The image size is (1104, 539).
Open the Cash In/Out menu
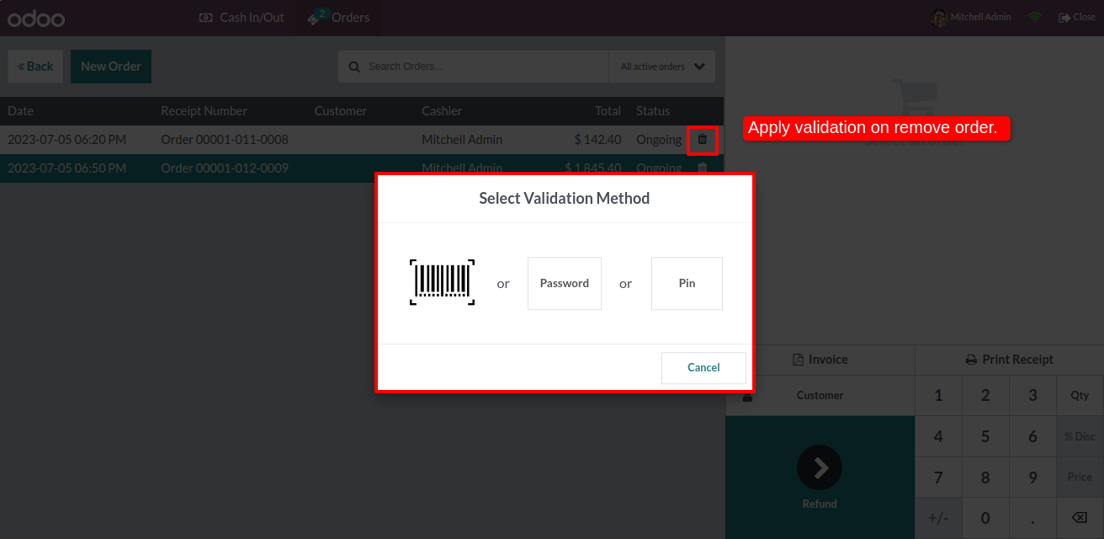(241, 18)
